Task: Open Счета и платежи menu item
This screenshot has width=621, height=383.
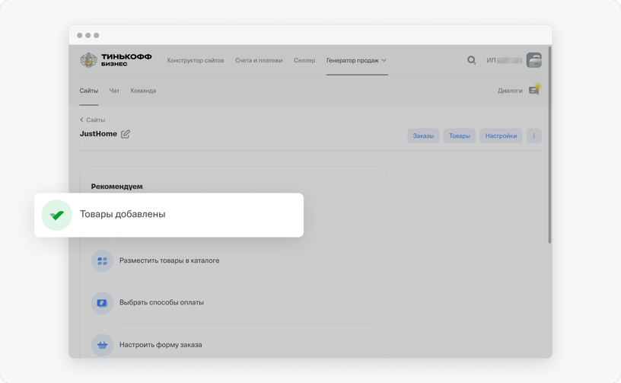Action: coord(259,60)
